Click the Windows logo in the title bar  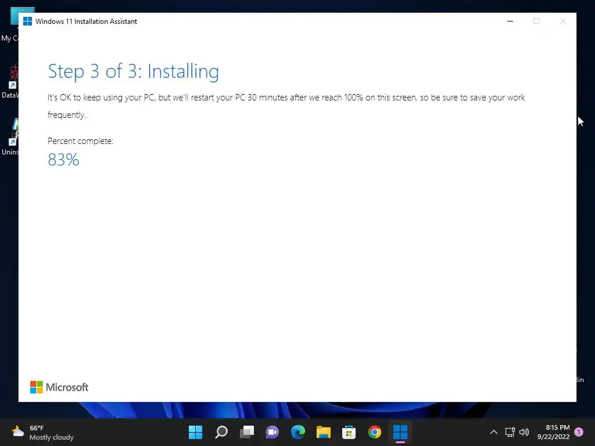[x=27, y=21]
